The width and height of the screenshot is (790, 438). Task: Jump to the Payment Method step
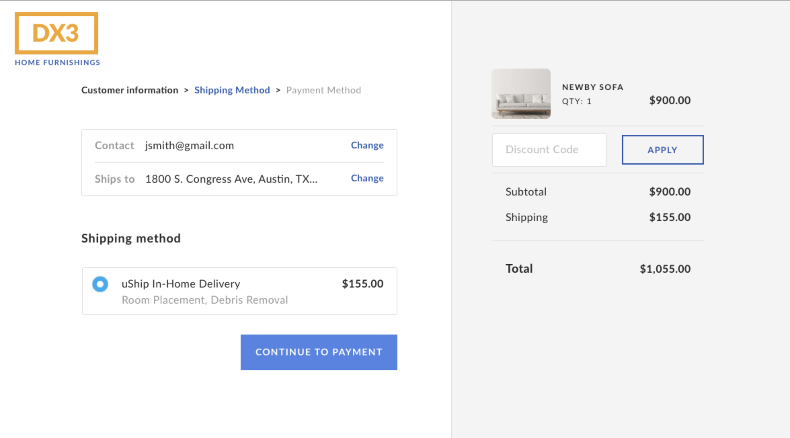coord(323,90)
